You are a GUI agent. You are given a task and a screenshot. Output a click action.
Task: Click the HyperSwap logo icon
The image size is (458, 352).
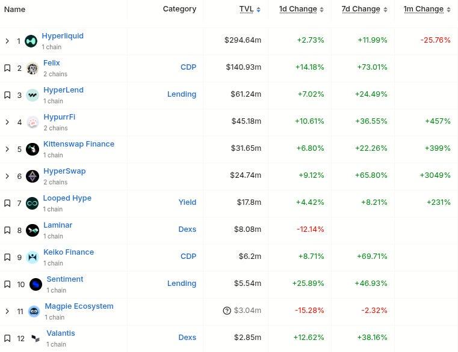[x=32, y=176]
